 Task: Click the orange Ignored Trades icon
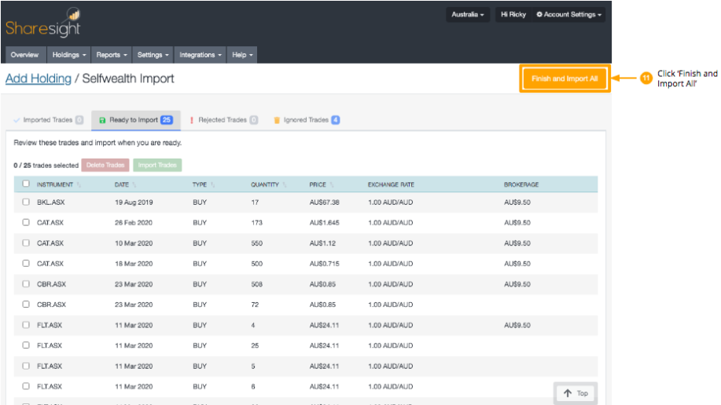276,120
